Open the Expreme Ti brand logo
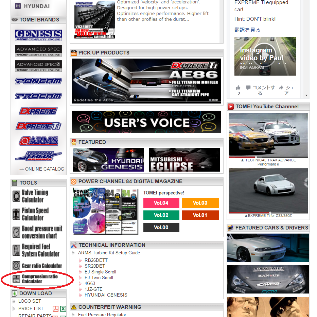This screenshot has width=317, height=317. click(38, 126)
